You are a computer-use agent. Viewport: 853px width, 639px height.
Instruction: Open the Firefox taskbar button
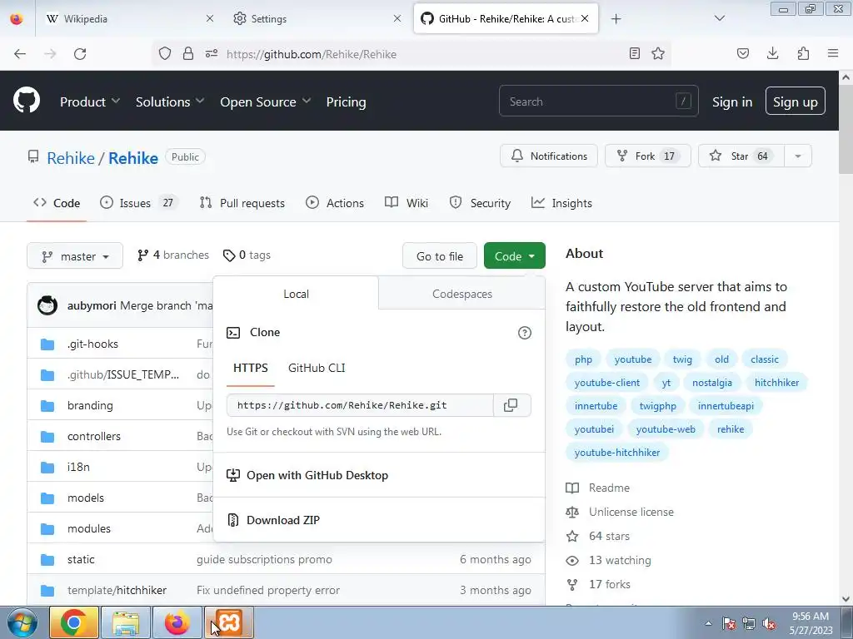point(177,622)
